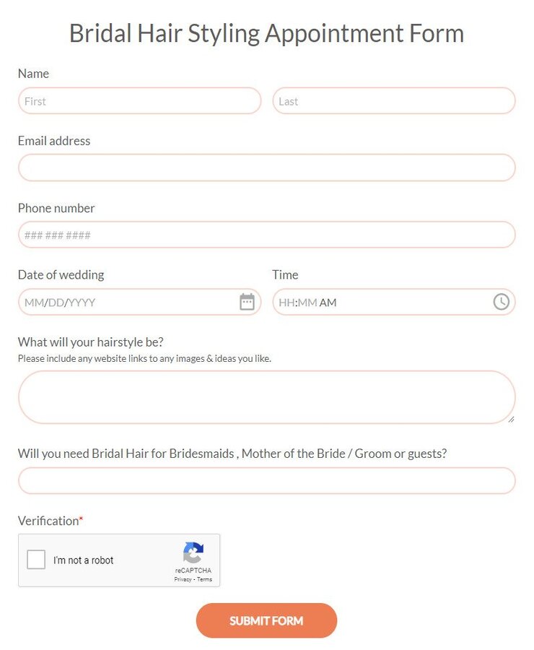Click the hairstyle images hint text
Screen dimensions: 534x650
click(145, 358)
